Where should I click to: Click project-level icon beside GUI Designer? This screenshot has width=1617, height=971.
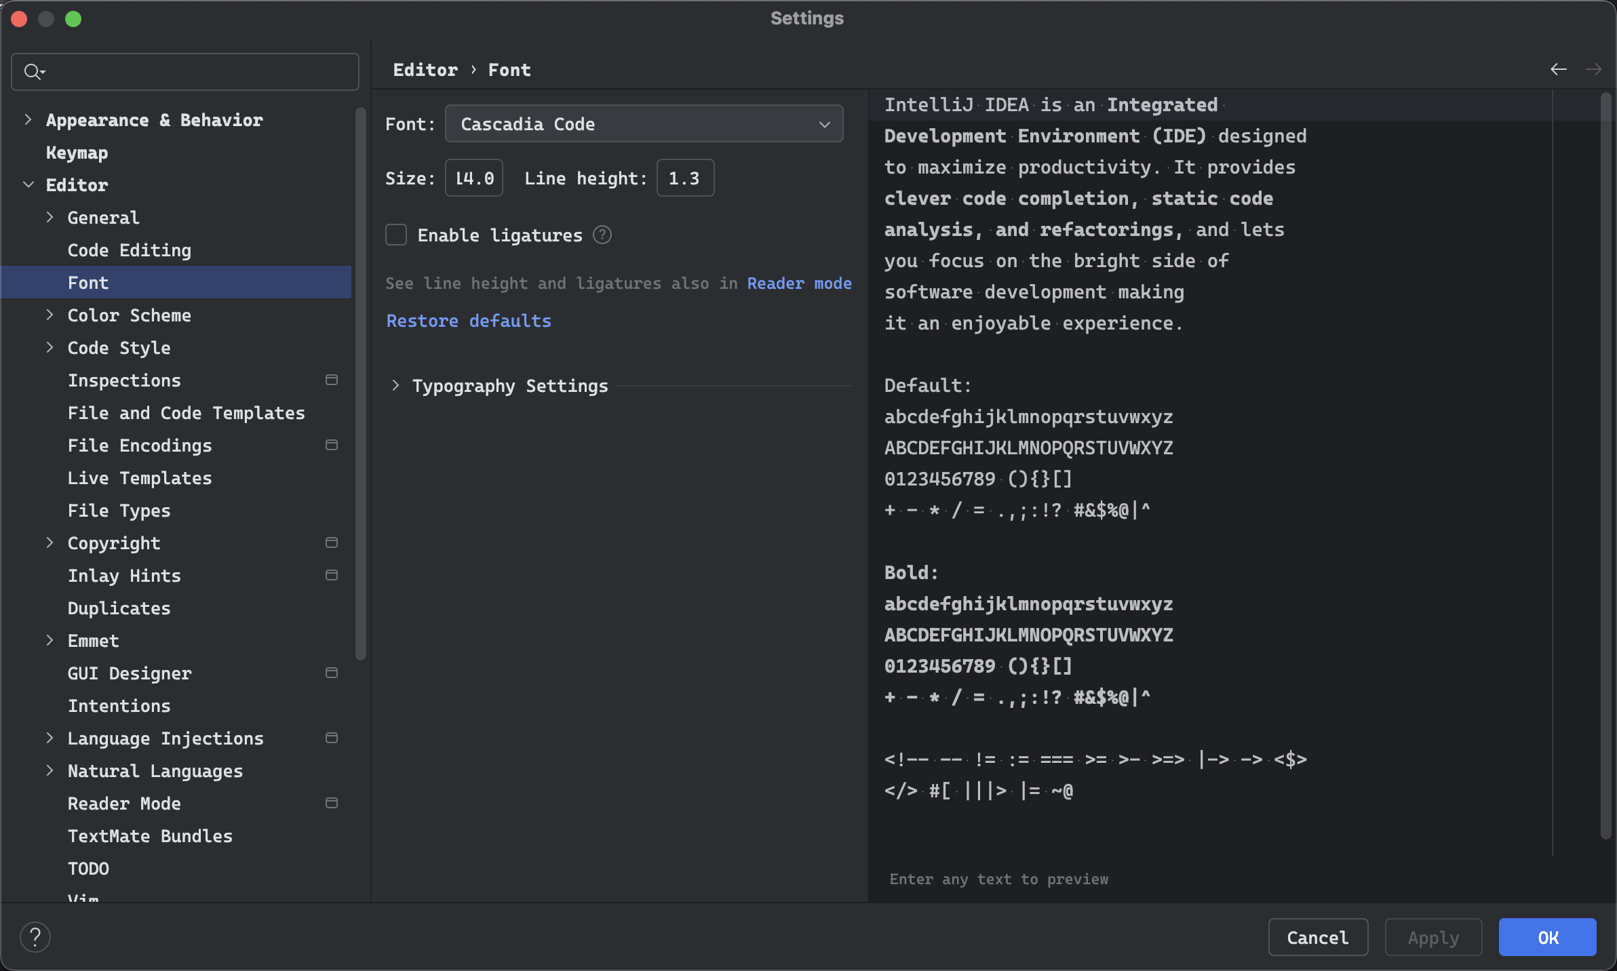(x=332, y=673)
